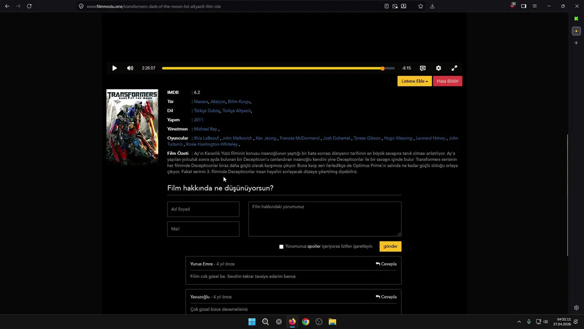Open actor Frances McDormand link
Screen dimensions: 584x329
coord(299,138)
